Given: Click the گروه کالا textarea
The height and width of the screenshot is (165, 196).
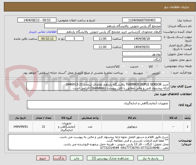Looking at the screenshot, I should pyautogui.click(x=98, y=105).
